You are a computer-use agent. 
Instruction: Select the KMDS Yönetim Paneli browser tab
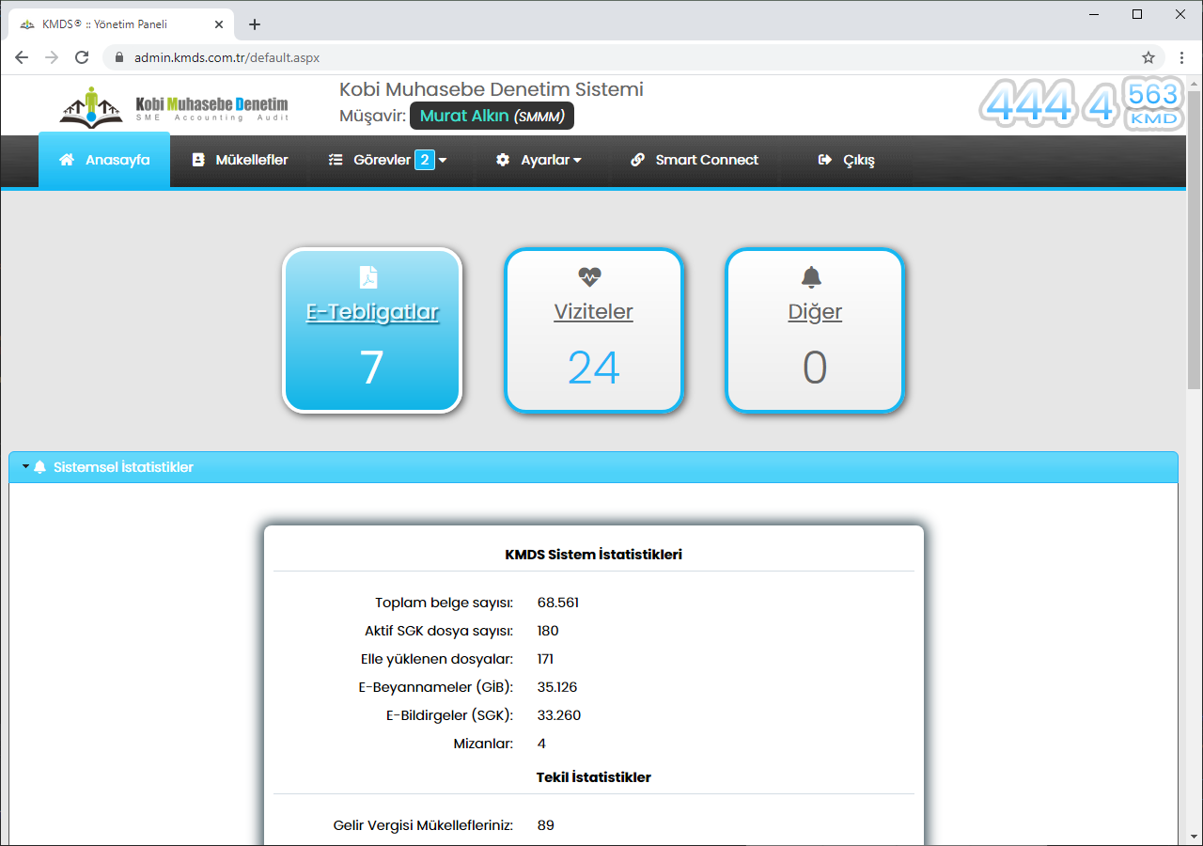click(x=123, y=24)
